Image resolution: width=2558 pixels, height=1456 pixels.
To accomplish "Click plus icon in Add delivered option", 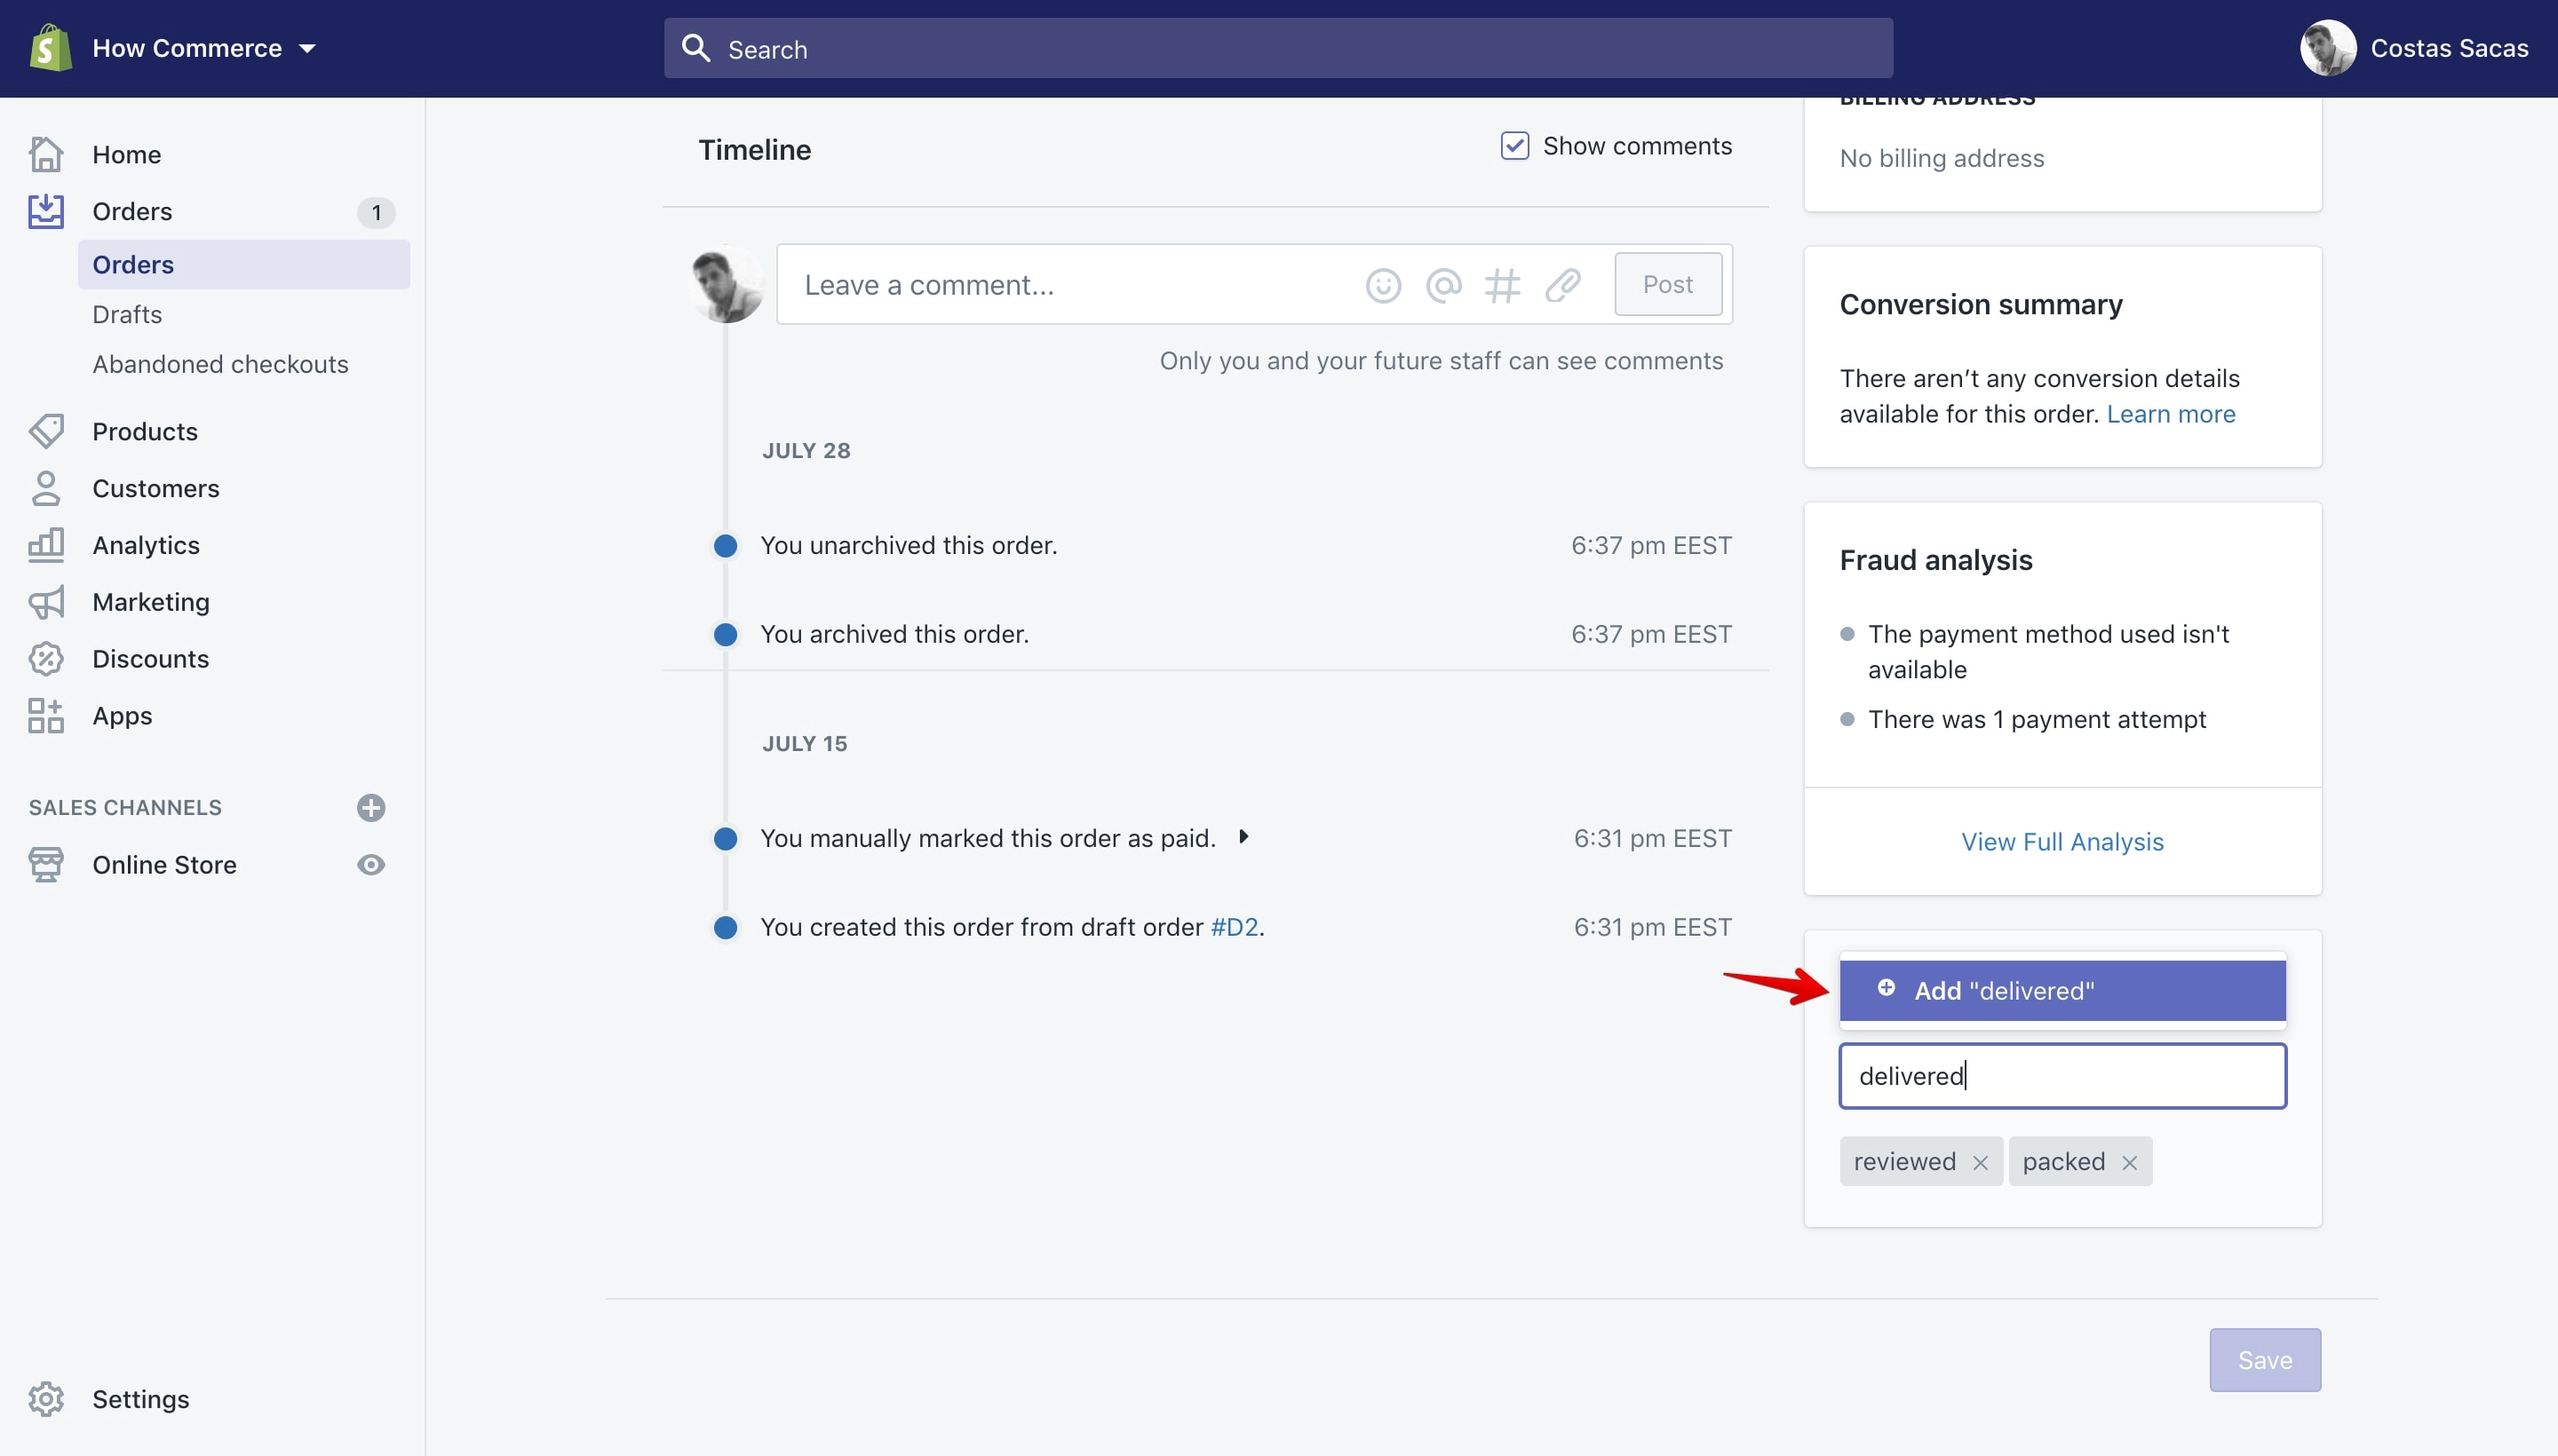I will 1886,988.
